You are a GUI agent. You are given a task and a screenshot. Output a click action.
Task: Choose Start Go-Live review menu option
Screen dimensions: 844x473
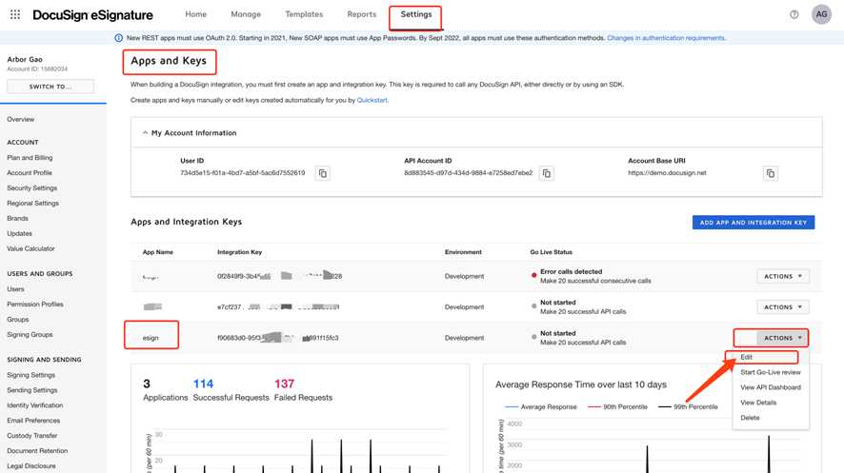(770, 372)
